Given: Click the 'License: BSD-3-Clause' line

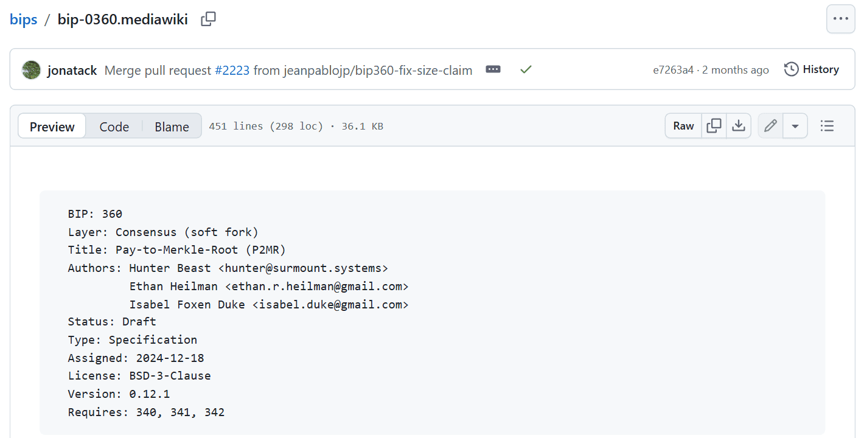Looking at the screenshot, I should (139, 376).
